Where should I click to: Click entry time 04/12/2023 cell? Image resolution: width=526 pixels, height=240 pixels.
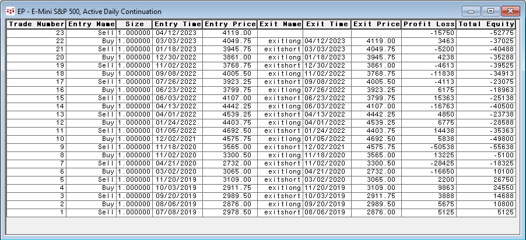click(177, 33)
